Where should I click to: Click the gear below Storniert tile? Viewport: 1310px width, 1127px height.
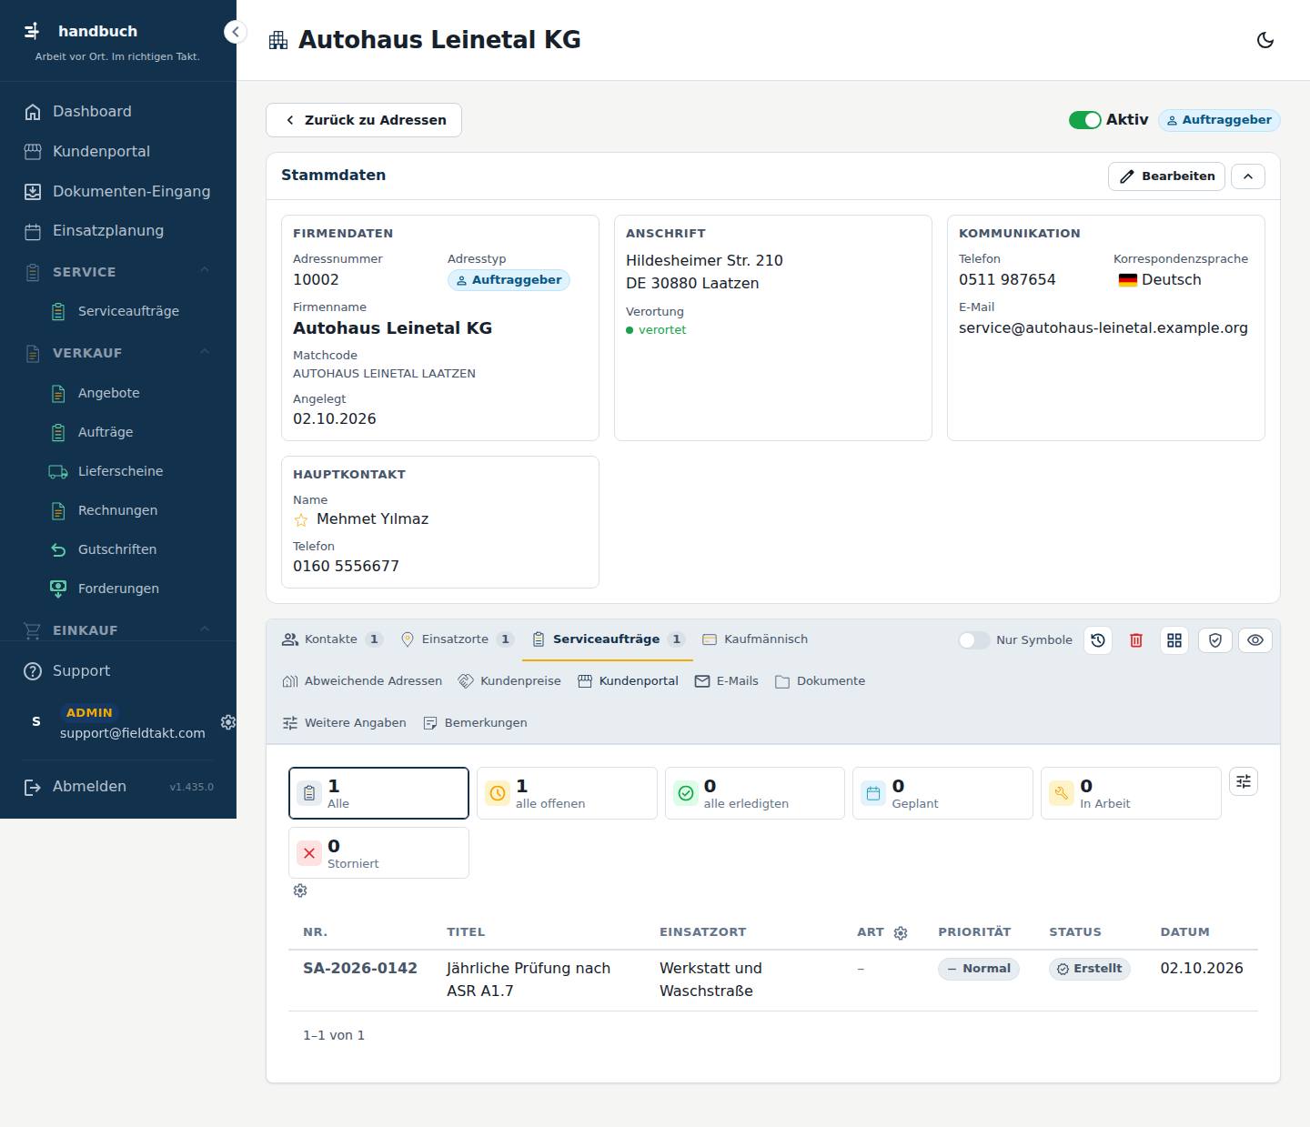point(300,891)
